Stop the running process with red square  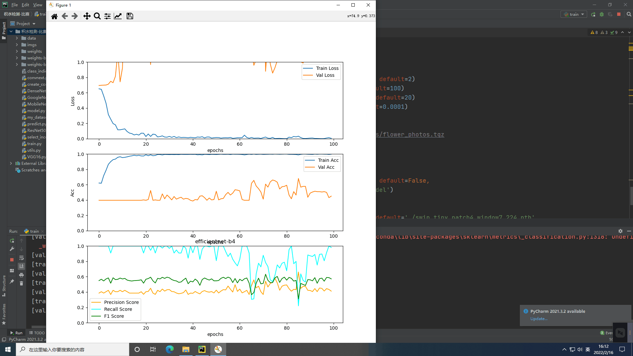point(619,14)
